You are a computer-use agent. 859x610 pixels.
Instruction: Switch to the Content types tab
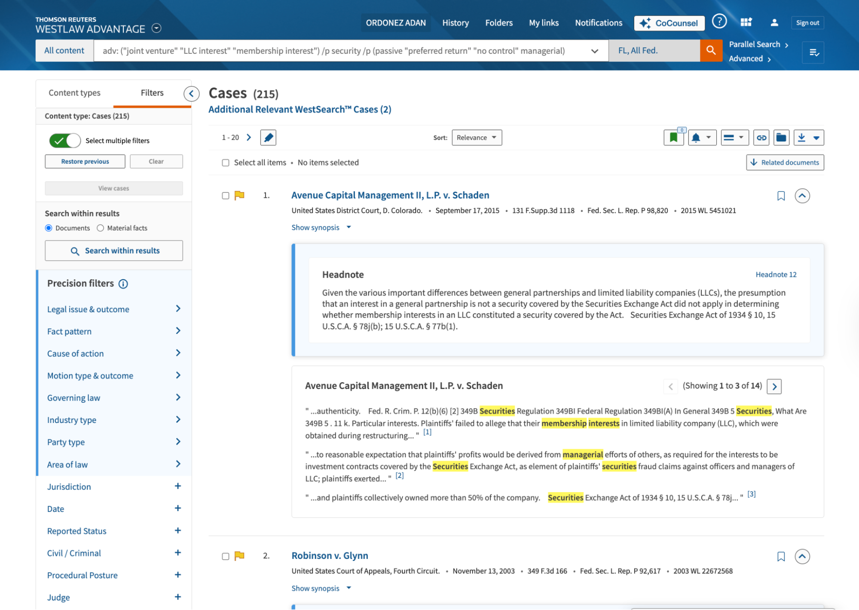pyautogui.click(x=74, y=93)
